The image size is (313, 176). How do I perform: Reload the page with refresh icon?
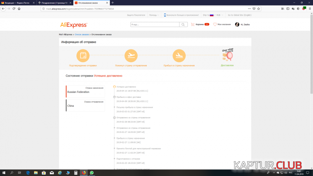point(14,9)
